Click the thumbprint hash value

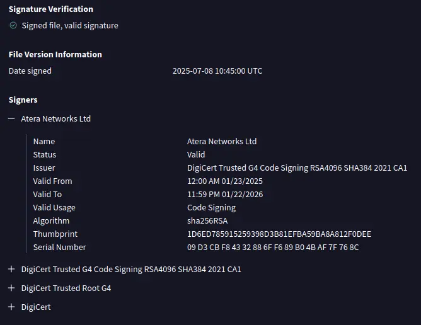pyautogui.click(x=279, y=234)
